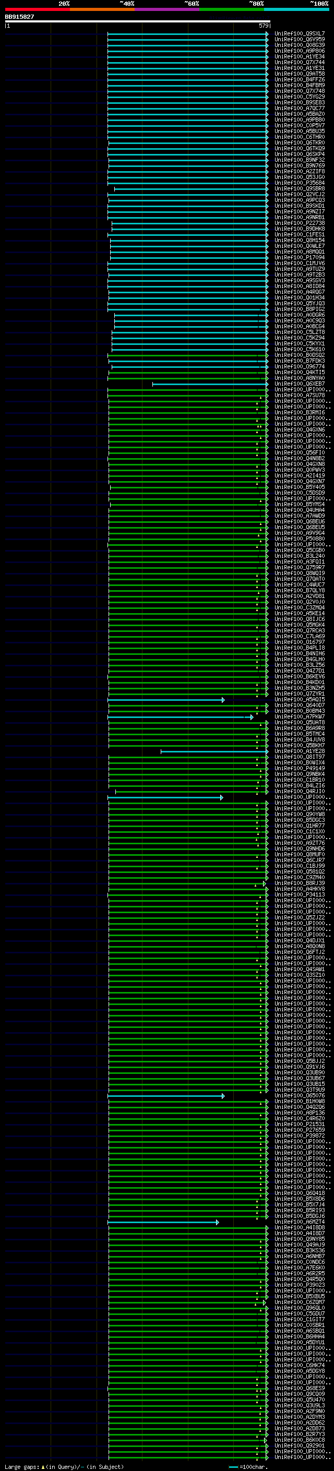Select hit UniRef100_B9N769

click(300, 165)
